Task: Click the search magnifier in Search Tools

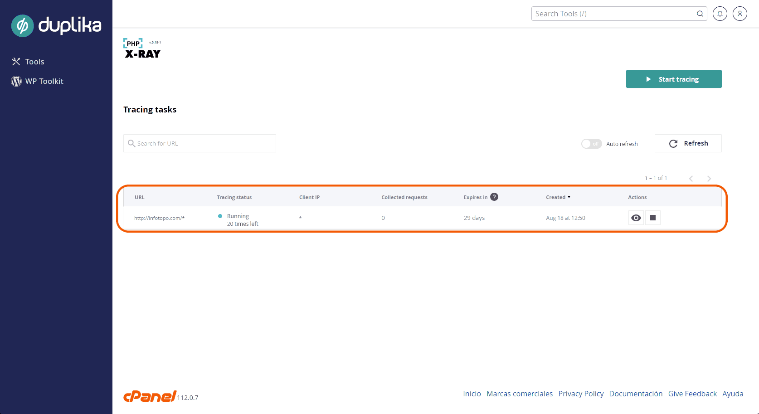Action: (x=700, y=14)
